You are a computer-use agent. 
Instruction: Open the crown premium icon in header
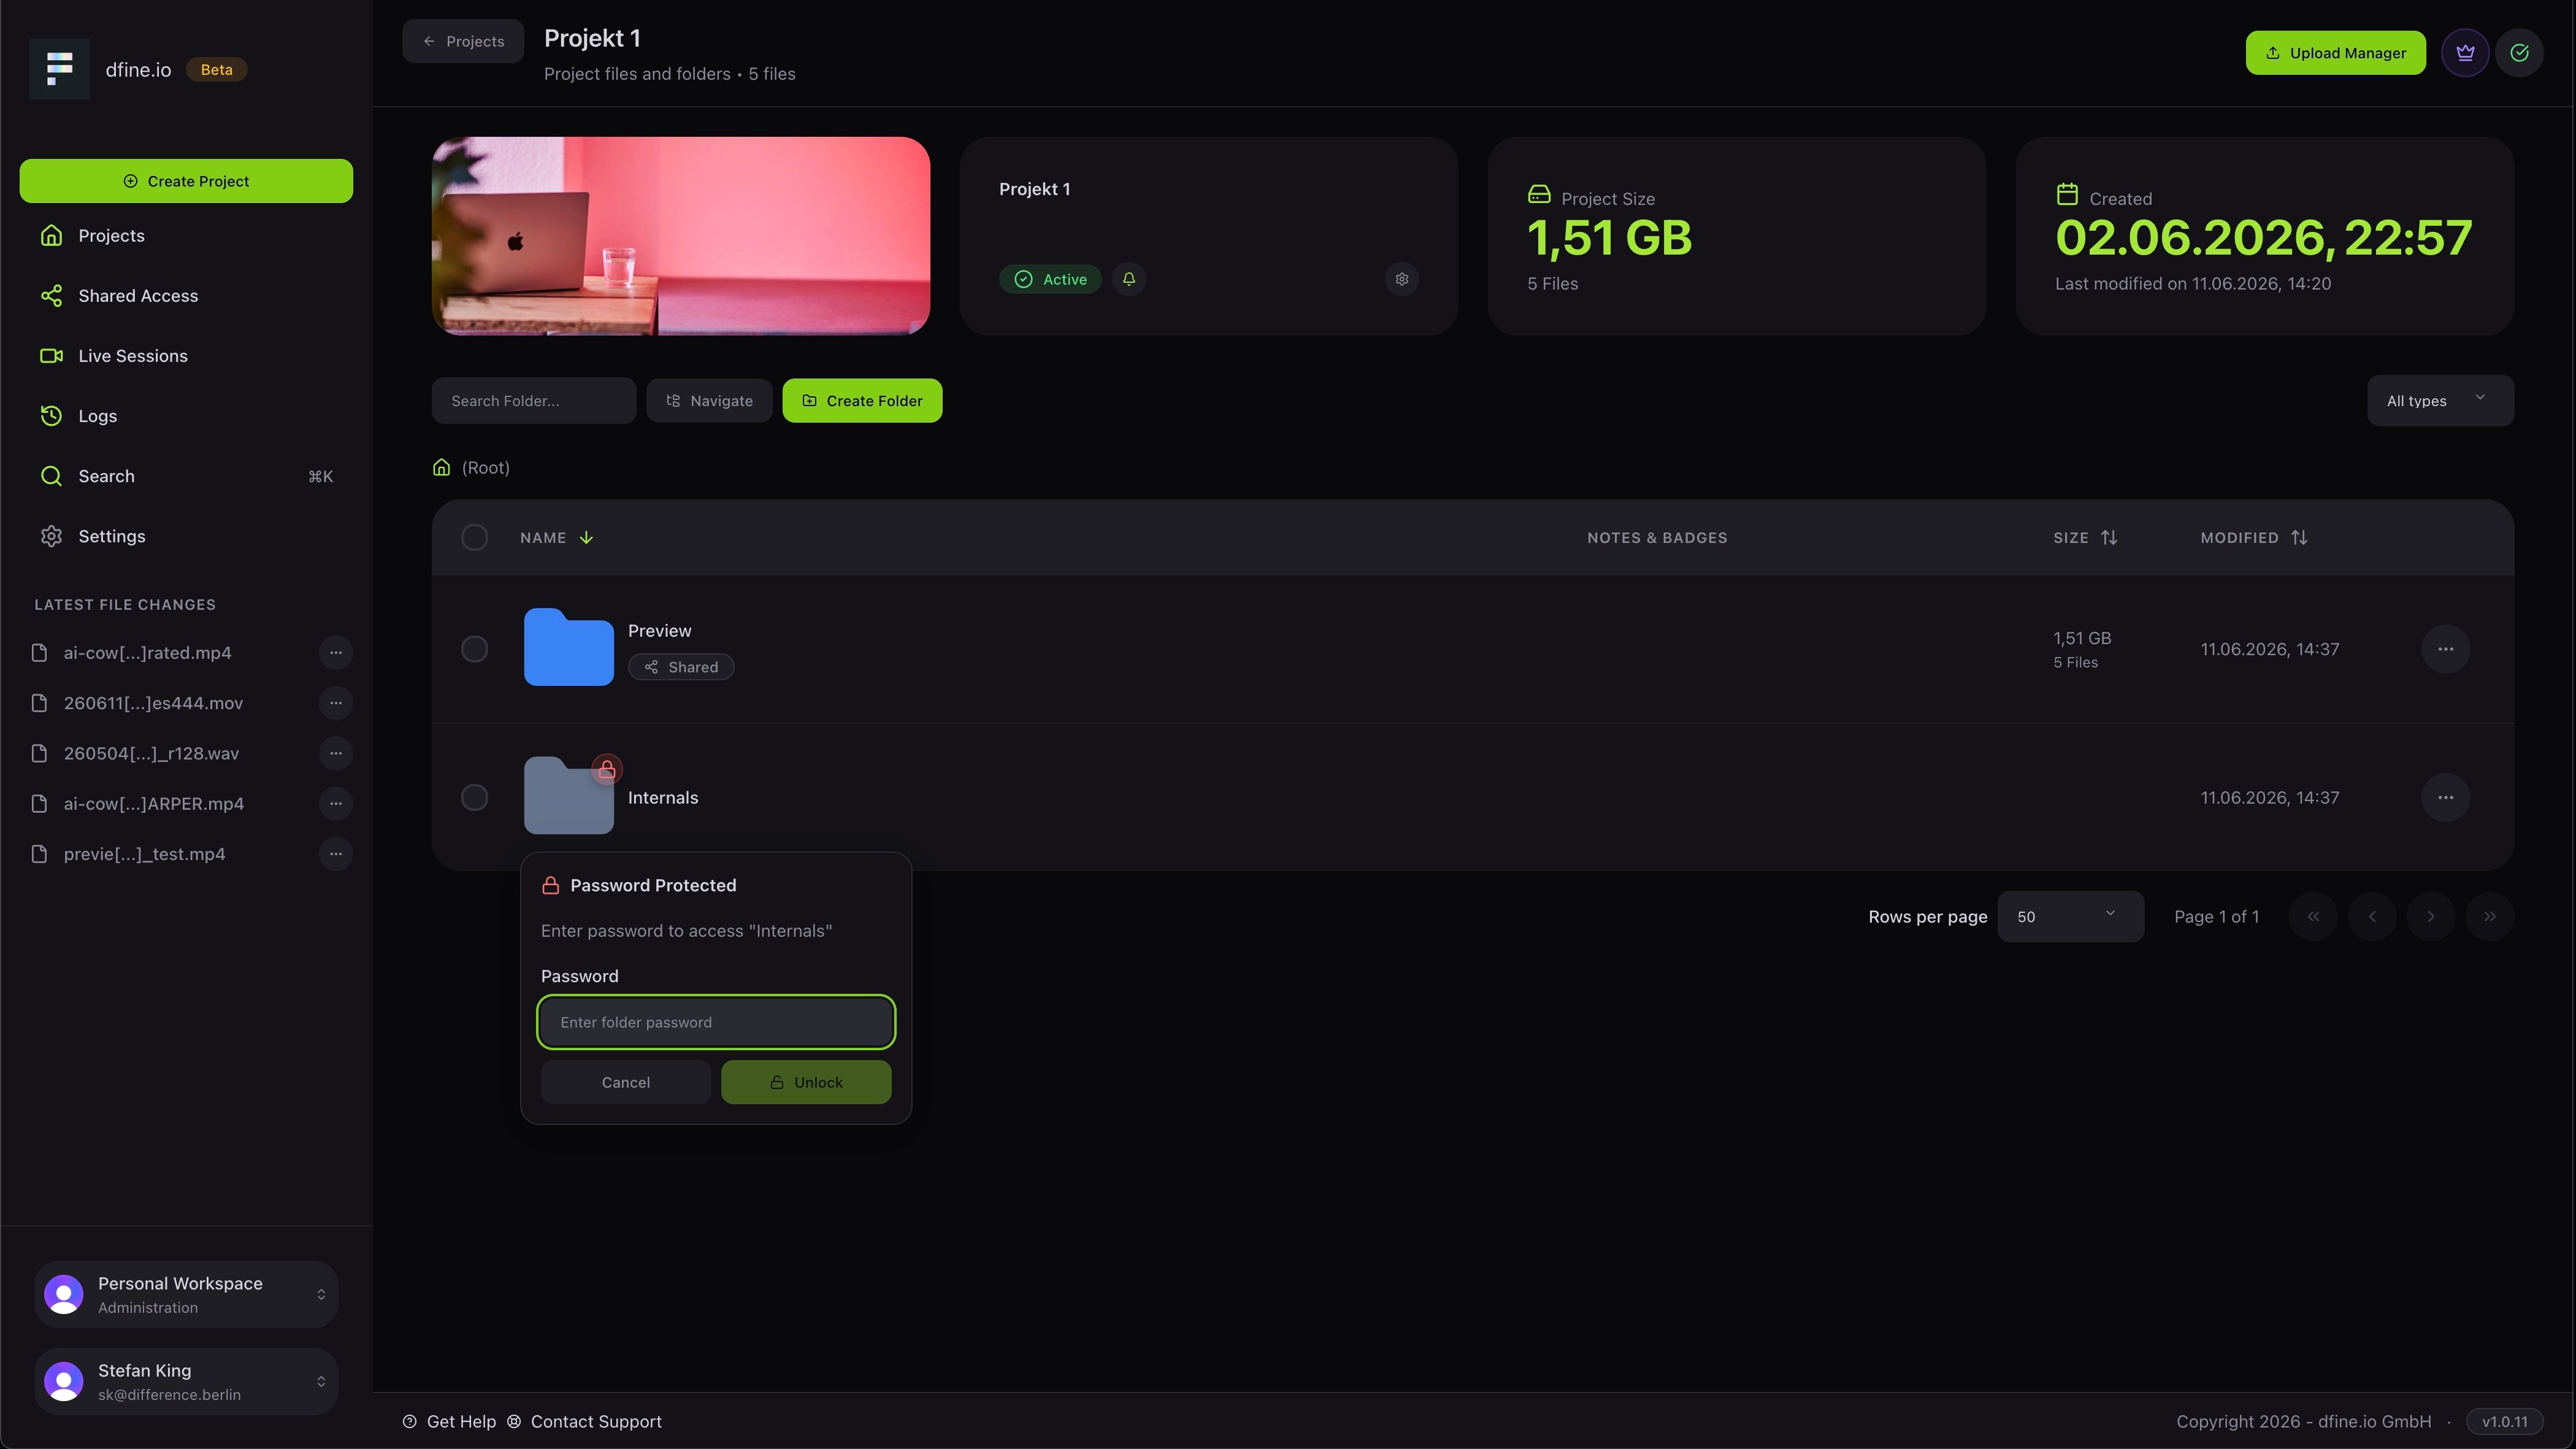(x=2465, y=53)
